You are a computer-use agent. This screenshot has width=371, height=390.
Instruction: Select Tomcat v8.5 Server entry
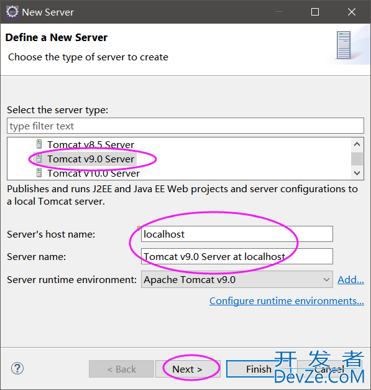click(91, 144)
